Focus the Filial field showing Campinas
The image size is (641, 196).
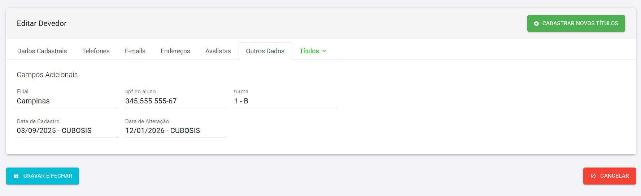[x=67, y=101]
